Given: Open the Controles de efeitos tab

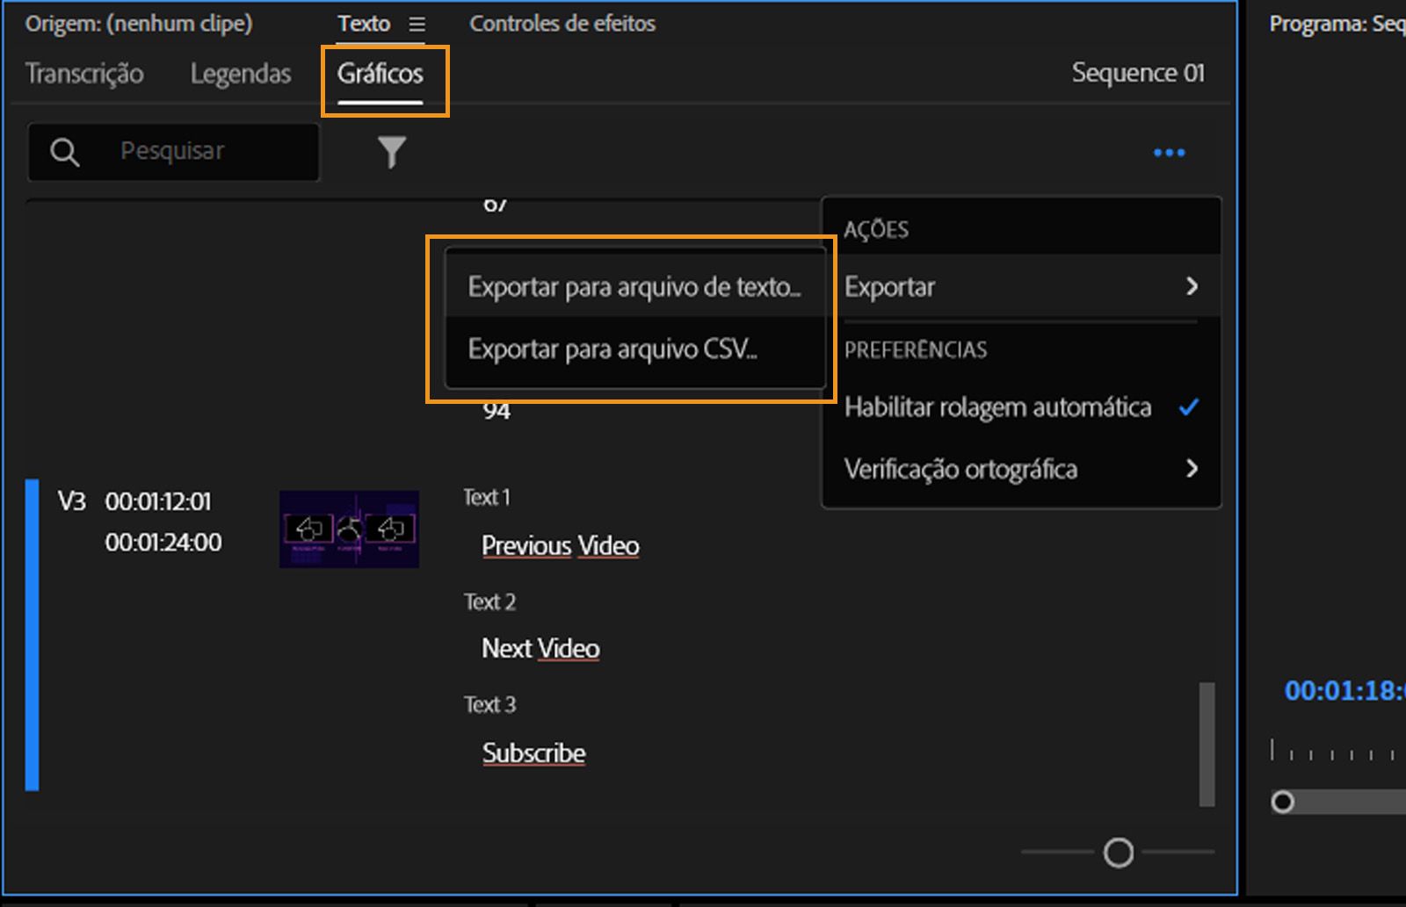Looking at the screenshot, I should click(562, 24).
